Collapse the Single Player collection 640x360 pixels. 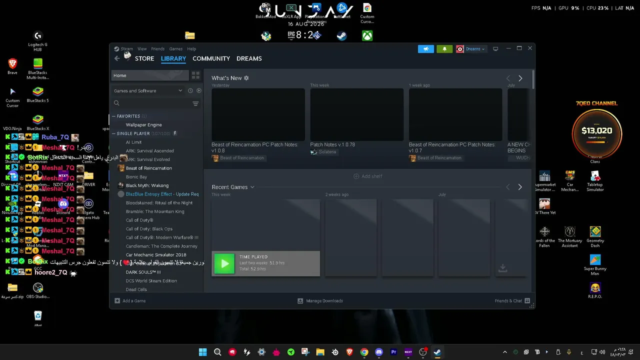(113, 133)
